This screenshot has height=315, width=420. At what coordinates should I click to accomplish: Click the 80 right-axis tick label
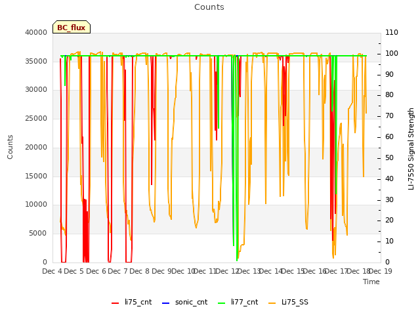point(389,94)
